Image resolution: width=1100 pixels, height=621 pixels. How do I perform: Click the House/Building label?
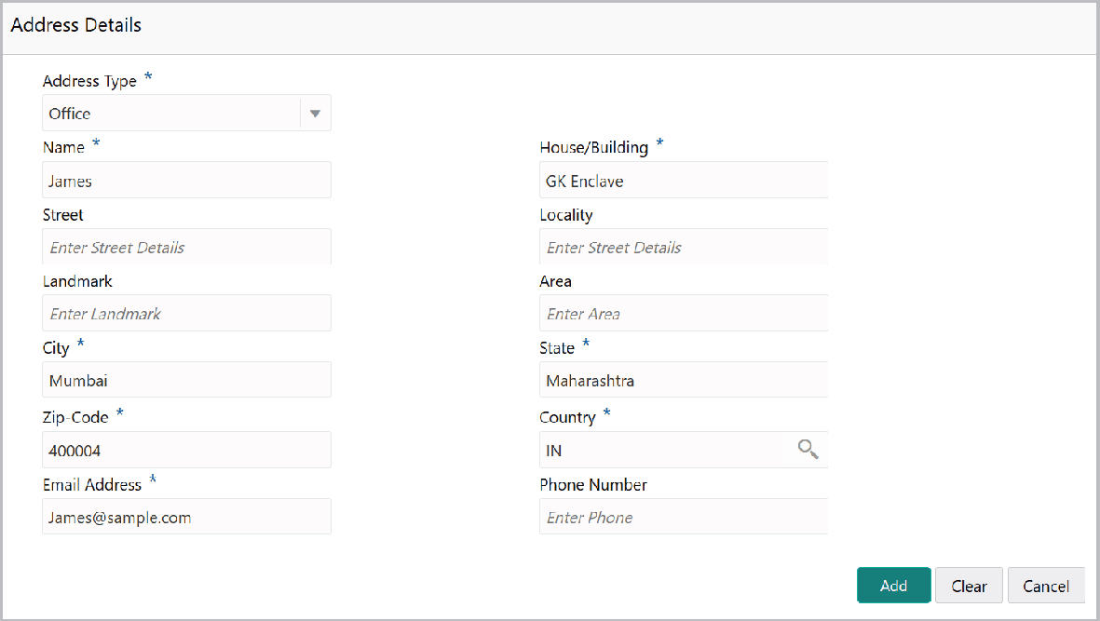pyautogui.click(x=594, y=148)
